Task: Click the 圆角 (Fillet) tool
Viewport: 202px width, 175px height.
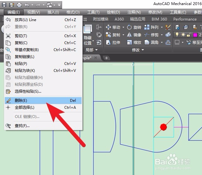Action: 151,42
